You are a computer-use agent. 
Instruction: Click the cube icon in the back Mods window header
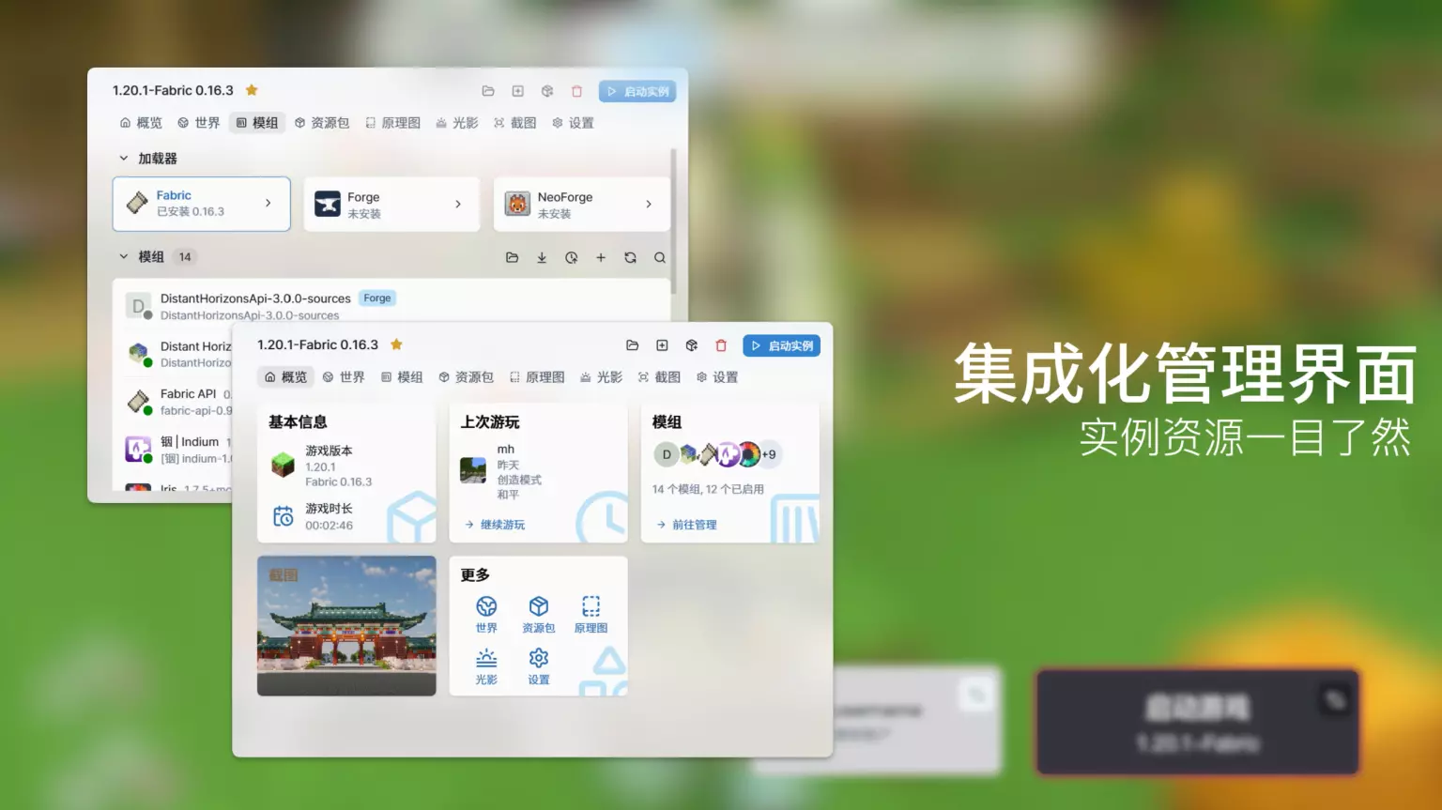[547, 91]
